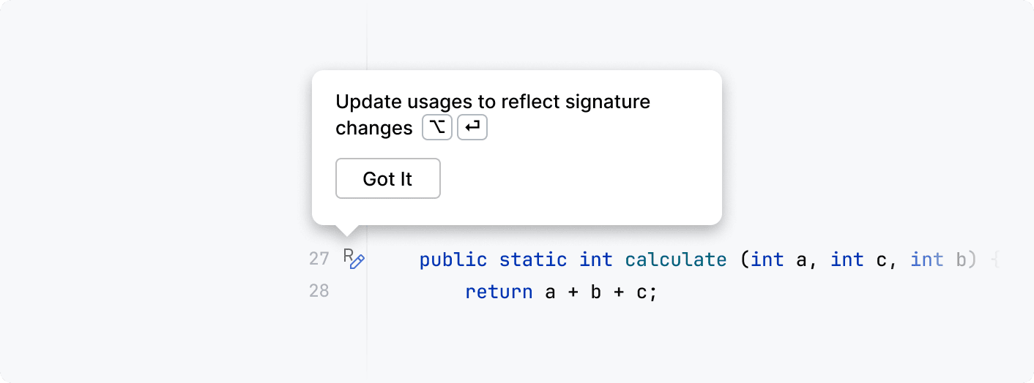
Task: Click parameter c in the method signature
Action: coord(881,259)
